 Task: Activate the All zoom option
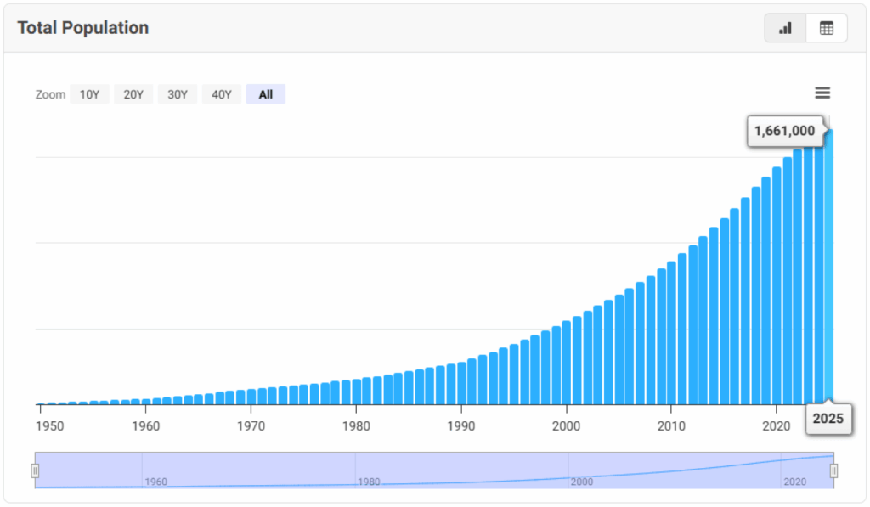pyautogui.click(x=265, y=93)
